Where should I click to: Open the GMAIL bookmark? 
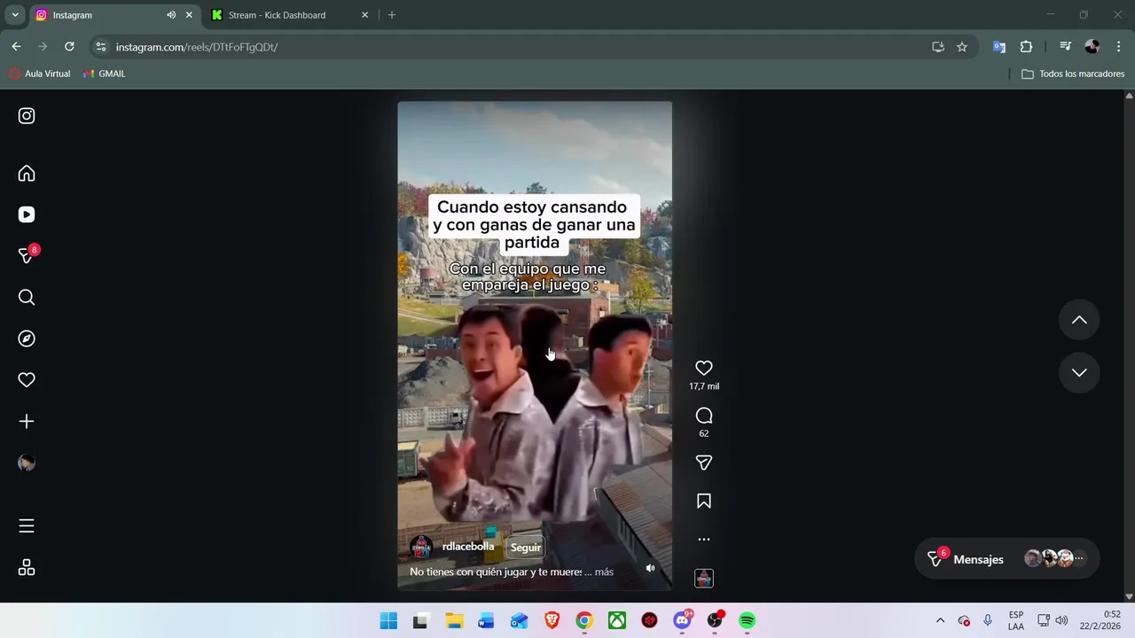105,74
